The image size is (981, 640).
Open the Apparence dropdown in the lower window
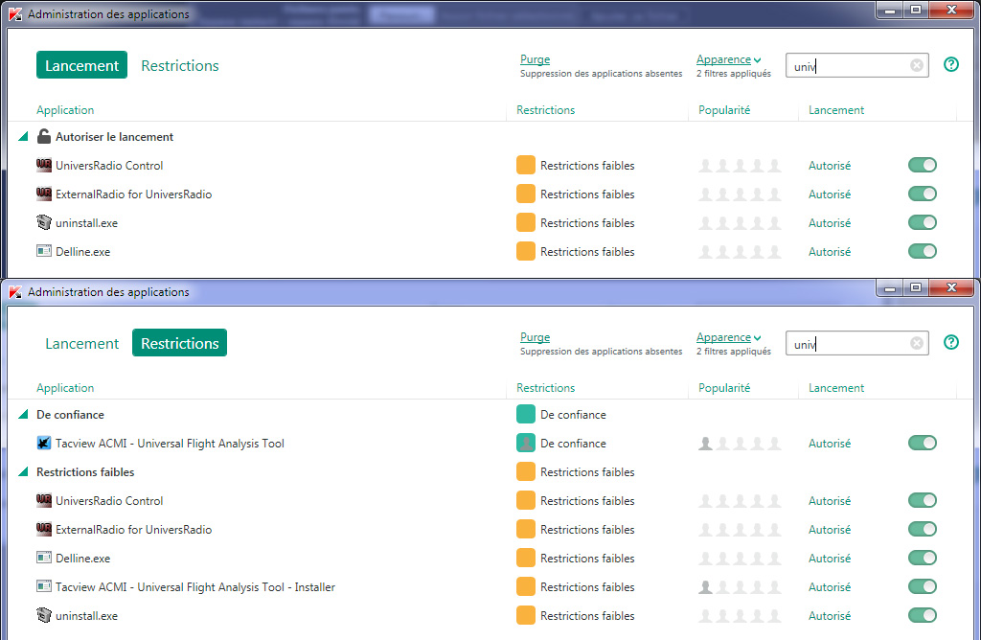click(x=728, y=337)
